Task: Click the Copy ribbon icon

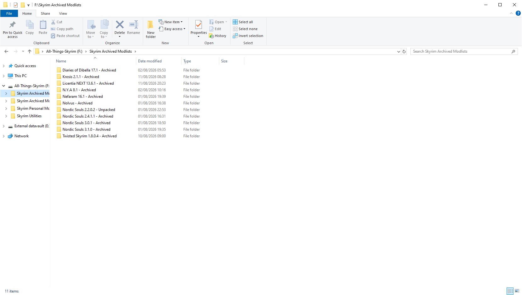Action: (30, 24)
